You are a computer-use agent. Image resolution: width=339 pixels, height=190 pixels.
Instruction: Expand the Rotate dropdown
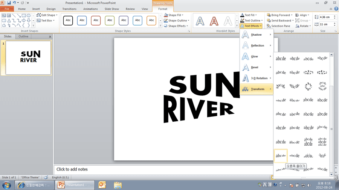(x=310, y=26)
